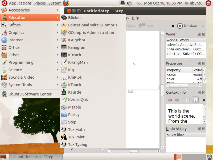The width and height of the screenshot is (213, 160).
Task: Select the System Tools category
Action: point(30,85)
